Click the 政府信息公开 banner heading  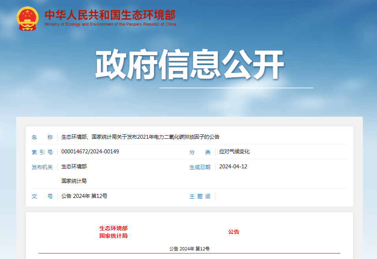(189, 65)
